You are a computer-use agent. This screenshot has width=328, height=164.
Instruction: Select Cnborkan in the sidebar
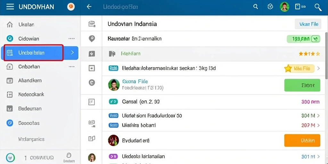[29, 67]
